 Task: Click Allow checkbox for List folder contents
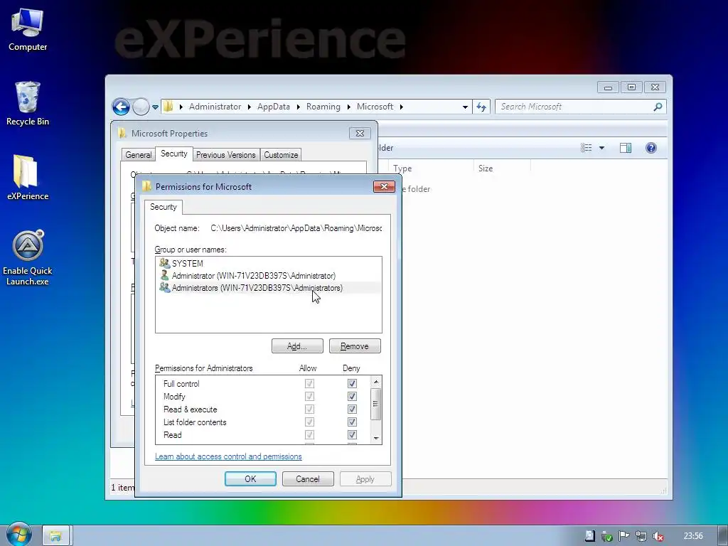pos(309,422)
